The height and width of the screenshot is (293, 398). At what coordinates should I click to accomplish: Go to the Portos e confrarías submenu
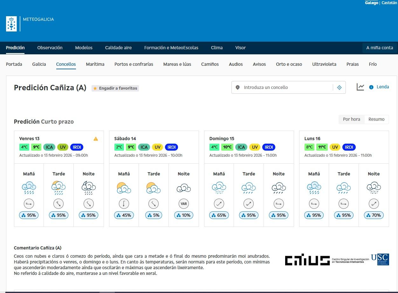134,64
